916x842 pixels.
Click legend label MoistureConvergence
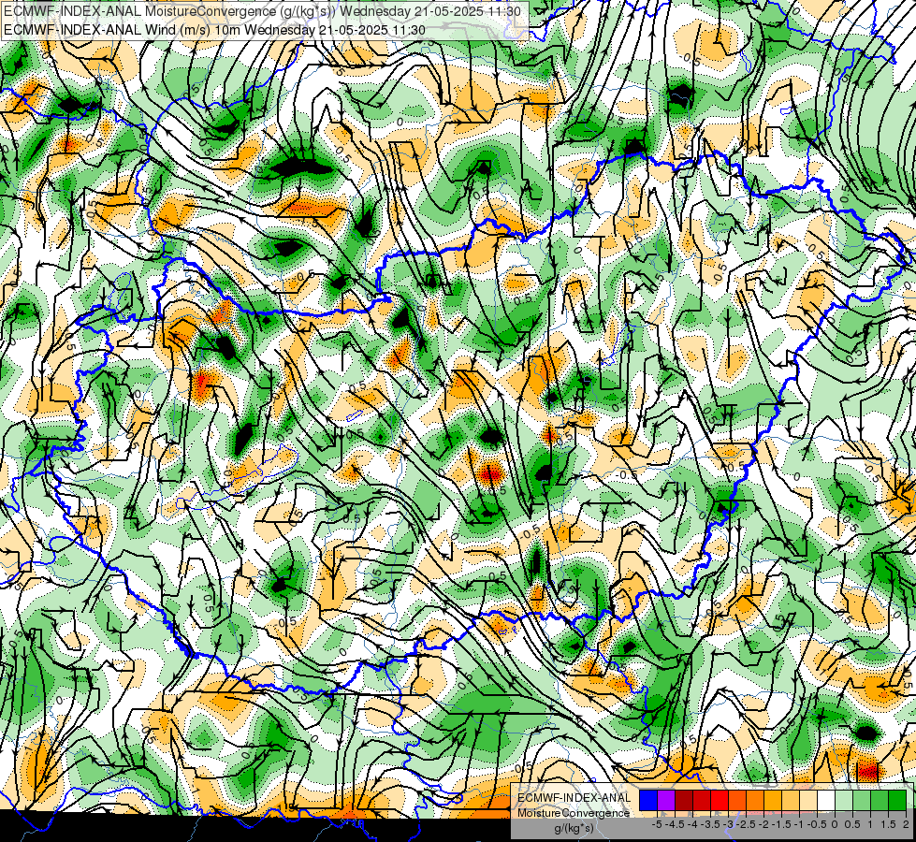pyautogui.click(x=574, y=813)
